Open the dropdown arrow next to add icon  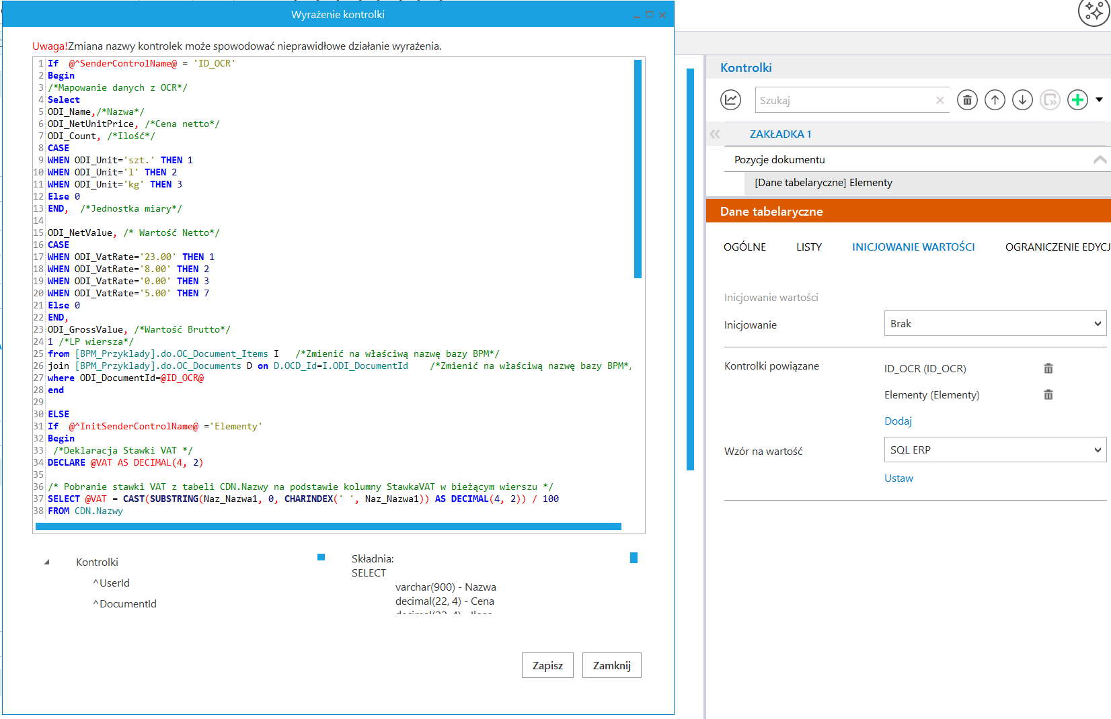[1099, 100]
